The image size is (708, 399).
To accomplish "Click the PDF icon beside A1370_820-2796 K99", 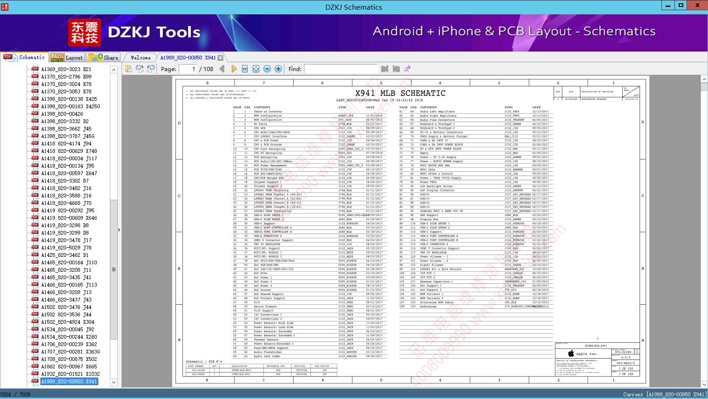I will 35,77.
